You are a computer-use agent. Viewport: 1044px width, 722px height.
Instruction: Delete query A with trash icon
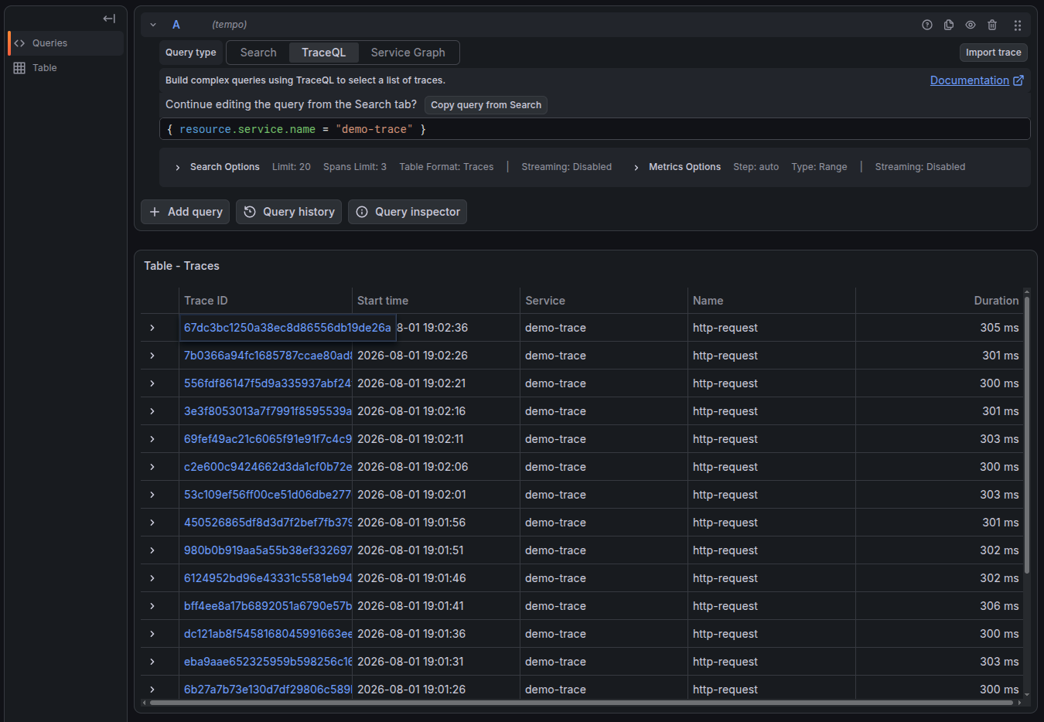pos(992,25)
